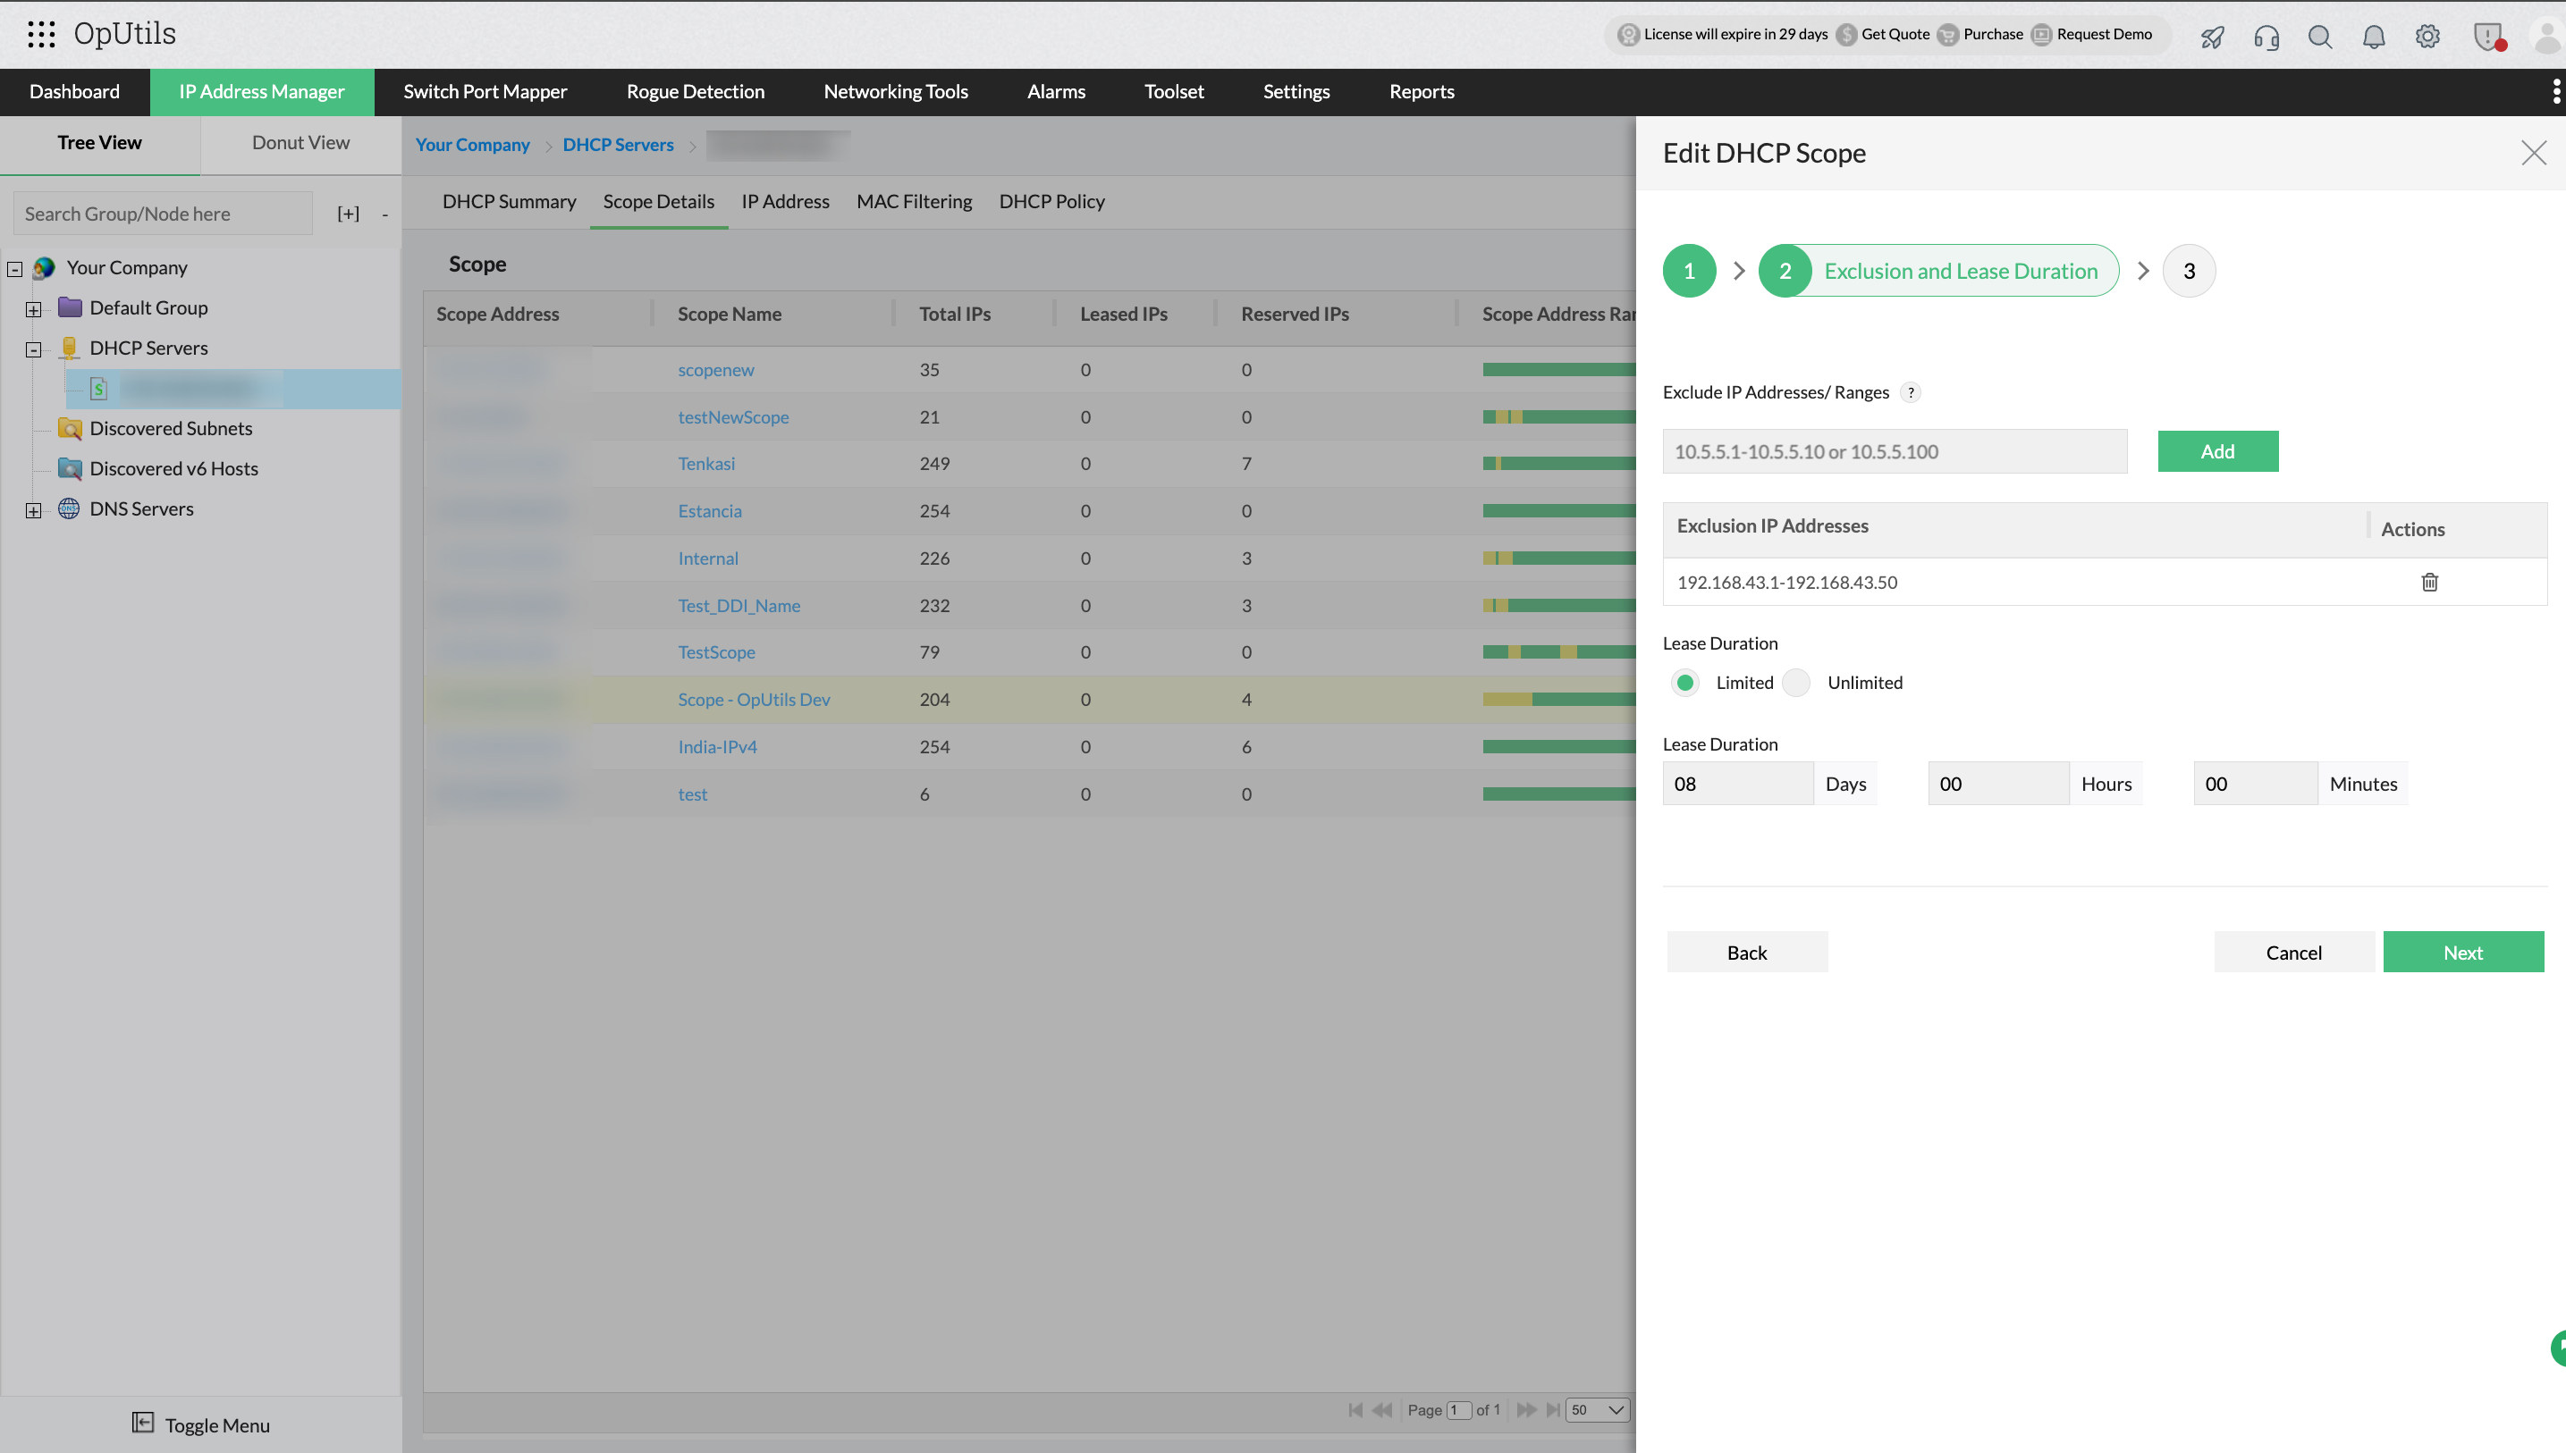This screenshot has height=1453, width=2566.
Task: Click the Next button
Action: point(2462,952)
